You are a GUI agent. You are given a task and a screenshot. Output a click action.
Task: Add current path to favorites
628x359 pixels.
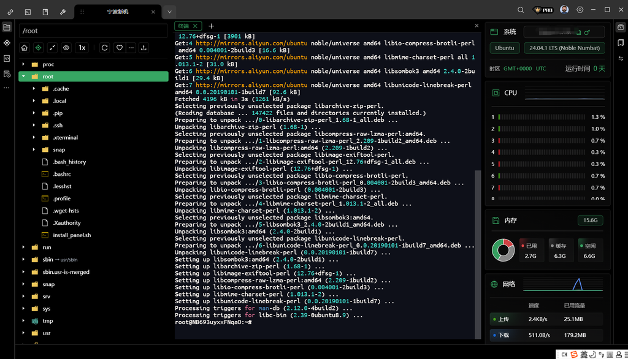coord(120,48)
